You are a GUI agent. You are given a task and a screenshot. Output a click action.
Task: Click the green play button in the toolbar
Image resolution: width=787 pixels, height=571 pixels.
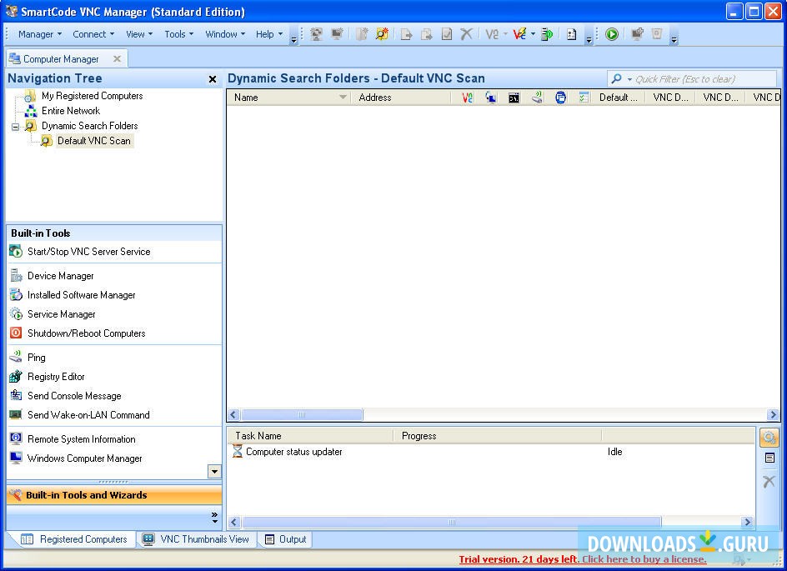[611, 34]
